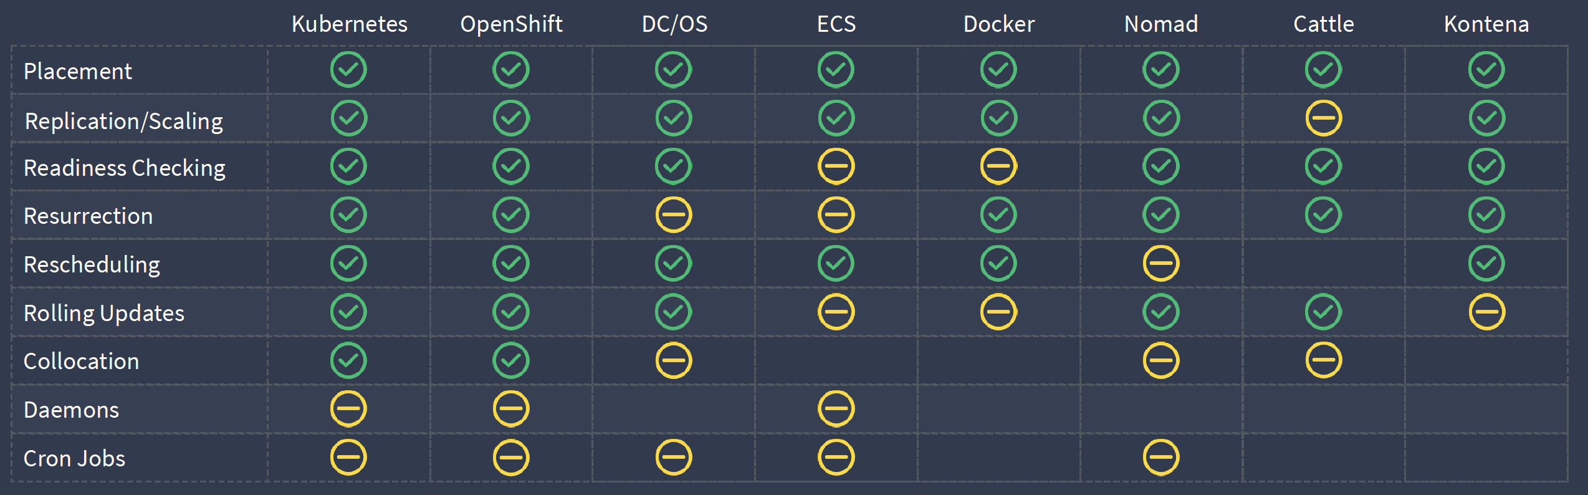Click the Docker Resurrection green checkmark
This screenshot has width=1588, height=495.
pos(998,215)
